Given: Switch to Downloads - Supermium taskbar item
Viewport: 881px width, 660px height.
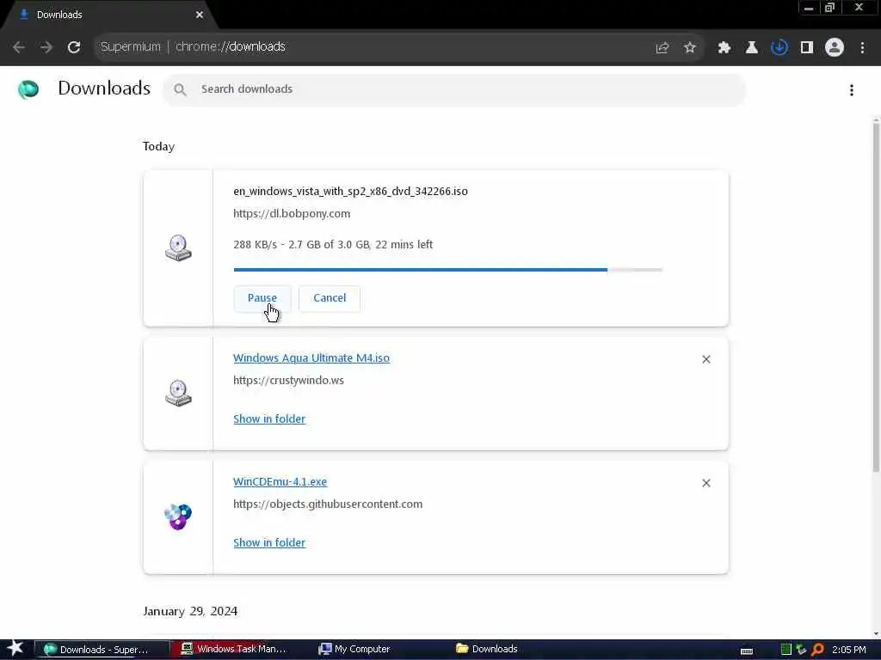Looking at the screenshot, I should tap(102, 650).
